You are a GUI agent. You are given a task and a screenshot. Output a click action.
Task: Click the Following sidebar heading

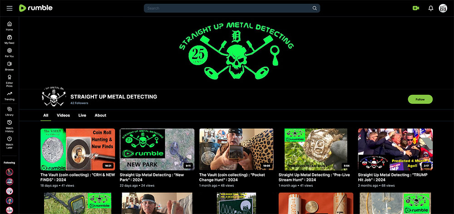[x=9, y=163]
